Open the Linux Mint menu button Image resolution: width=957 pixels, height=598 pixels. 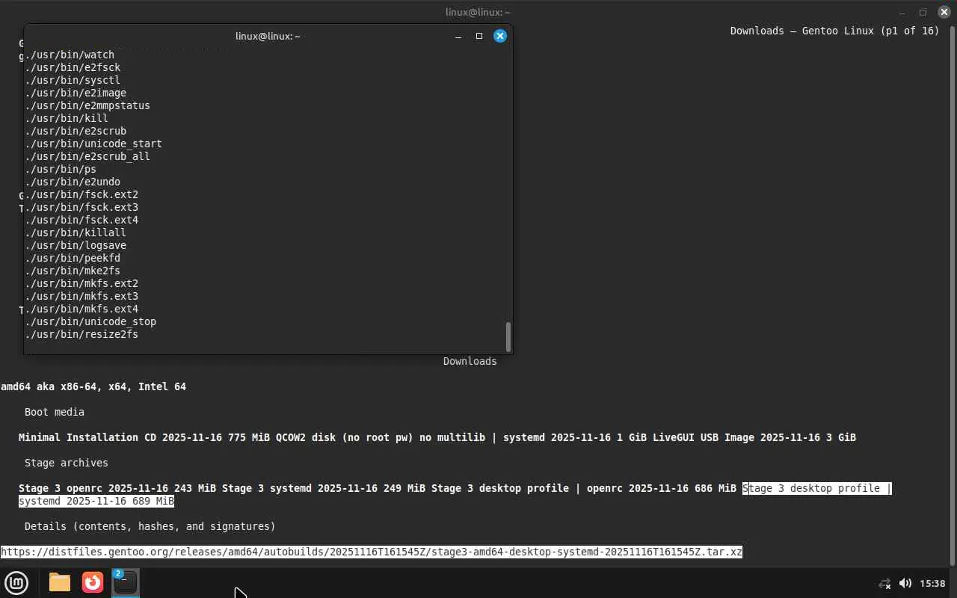click(x=16, y=582)
